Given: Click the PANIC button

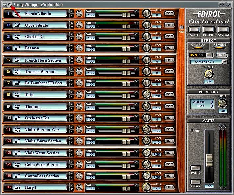Looking at the screenshot, I should tap(196, 168).
